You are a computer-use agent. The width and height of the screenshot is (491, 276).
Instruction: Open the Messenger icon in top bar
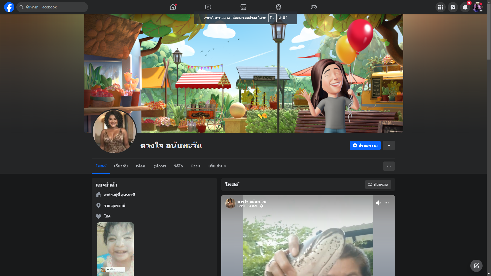tap(453, 7)
